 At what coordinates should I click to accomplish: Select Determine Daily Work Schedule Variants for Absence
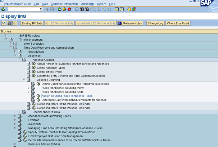[74, 100]
